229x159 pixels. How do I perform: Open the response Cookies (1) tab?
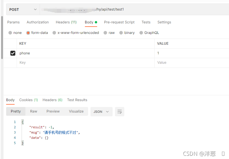[29, 100]
